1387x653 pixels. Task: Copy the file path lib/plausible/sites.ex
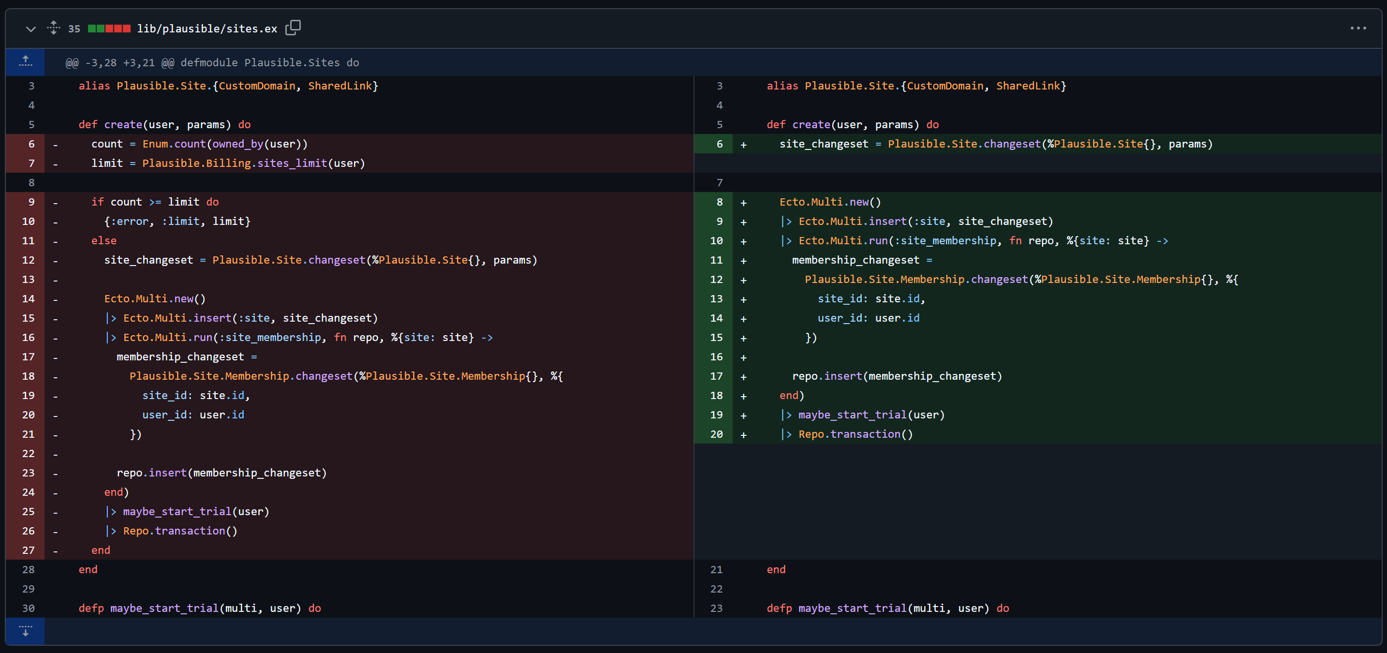point(293,28)
